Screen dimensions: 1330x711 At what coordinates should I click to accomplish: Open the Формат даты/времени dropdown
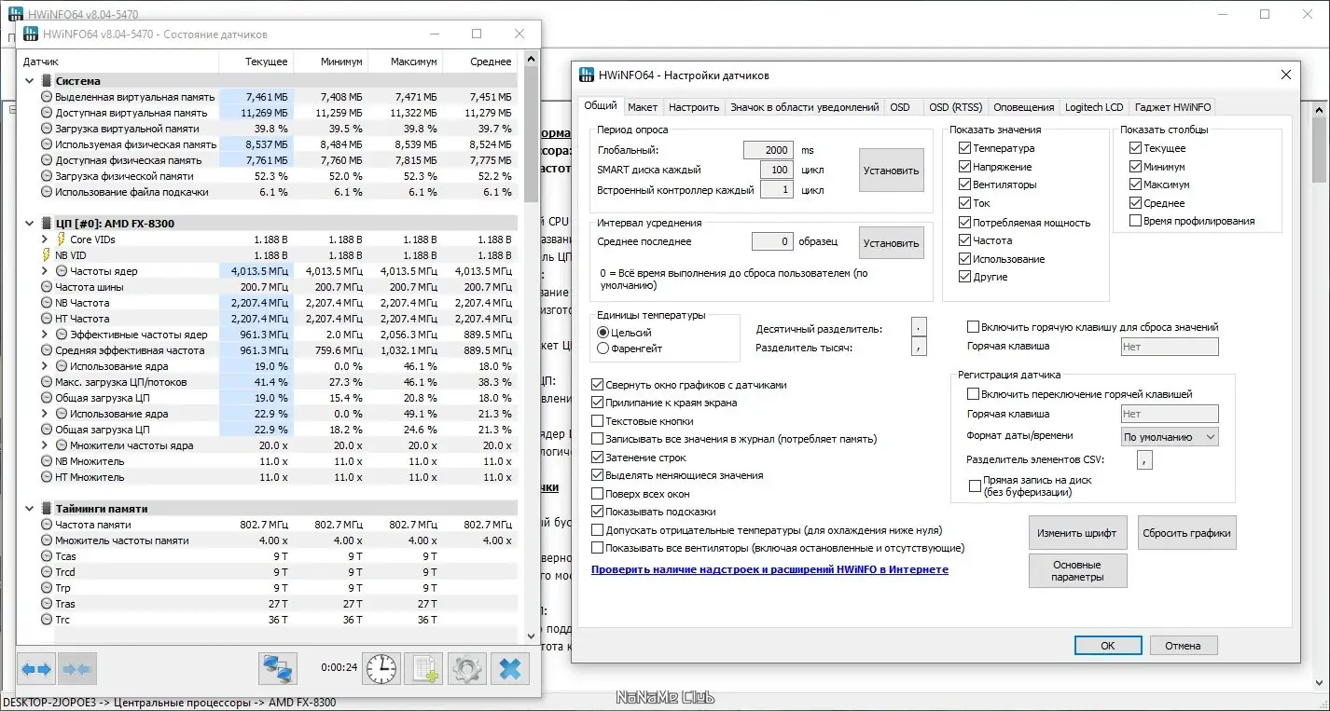point(1170,436)
